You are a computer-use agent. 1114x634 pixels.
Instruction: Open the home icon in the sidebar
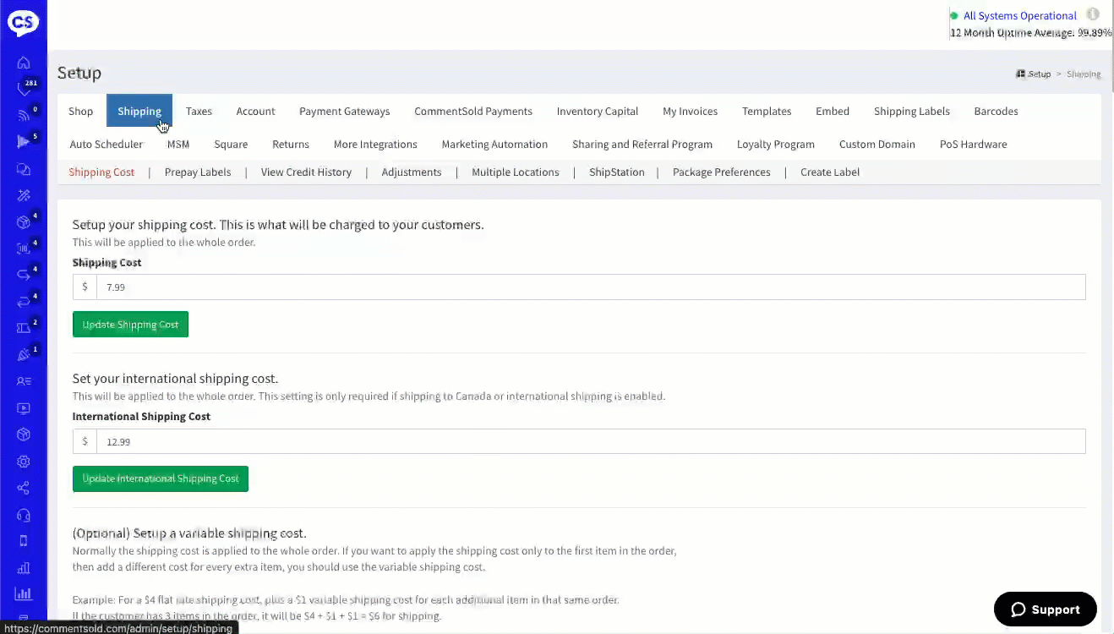[24, 63]
